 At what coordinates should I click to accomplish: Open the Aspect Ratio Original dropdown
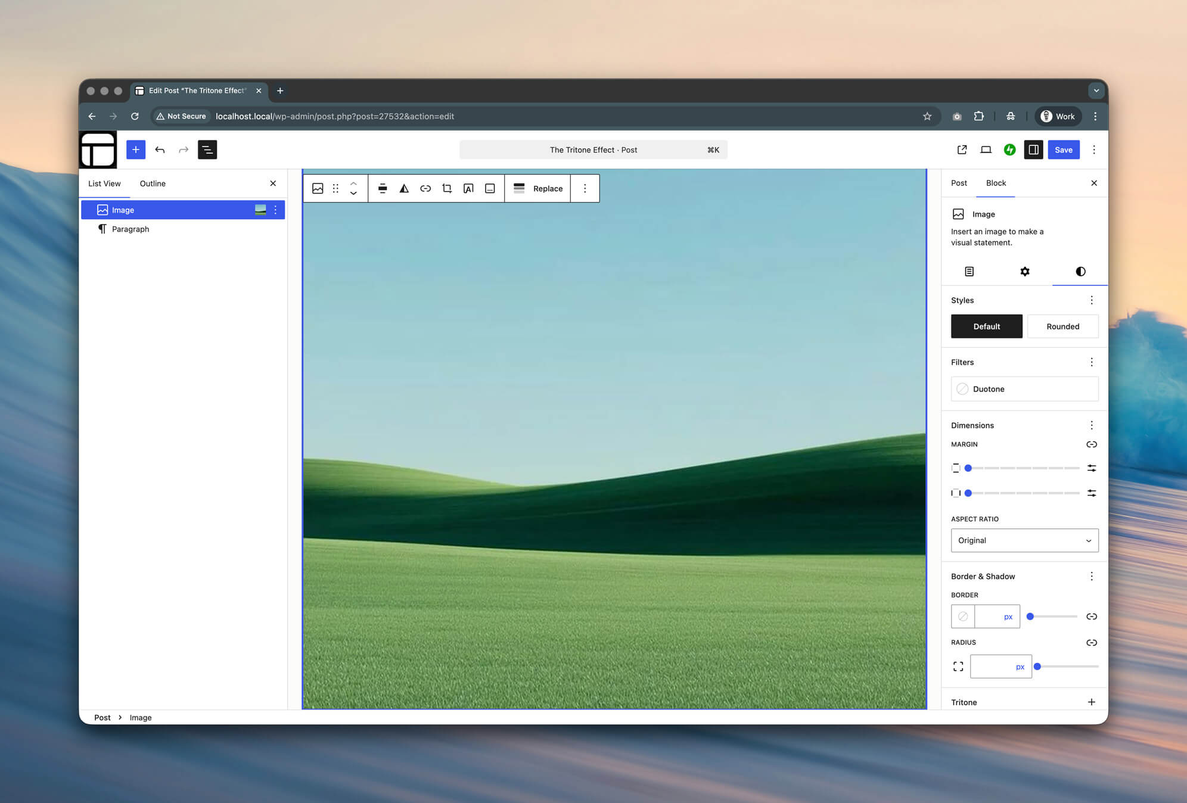pos(1024,540)
